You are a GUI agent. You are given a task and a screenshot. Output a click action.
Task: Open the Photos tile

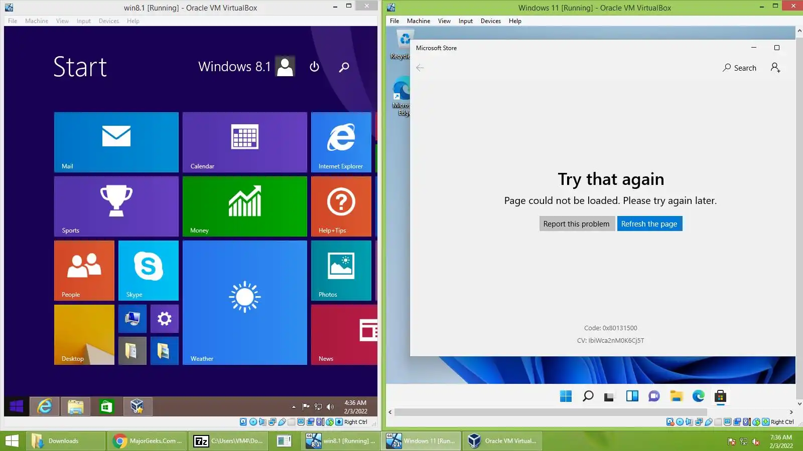pyautogui.click(x=341, y=271)
